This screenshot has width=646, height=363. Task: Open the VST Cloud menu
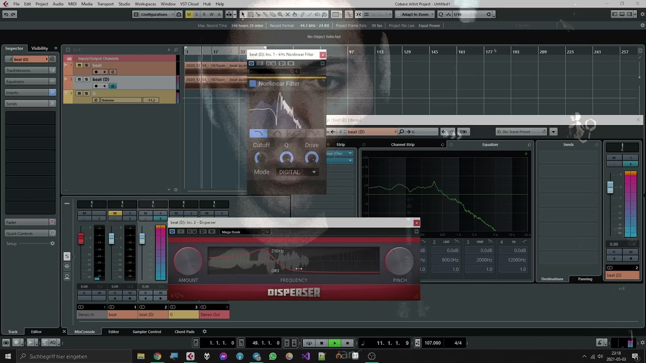189,4
